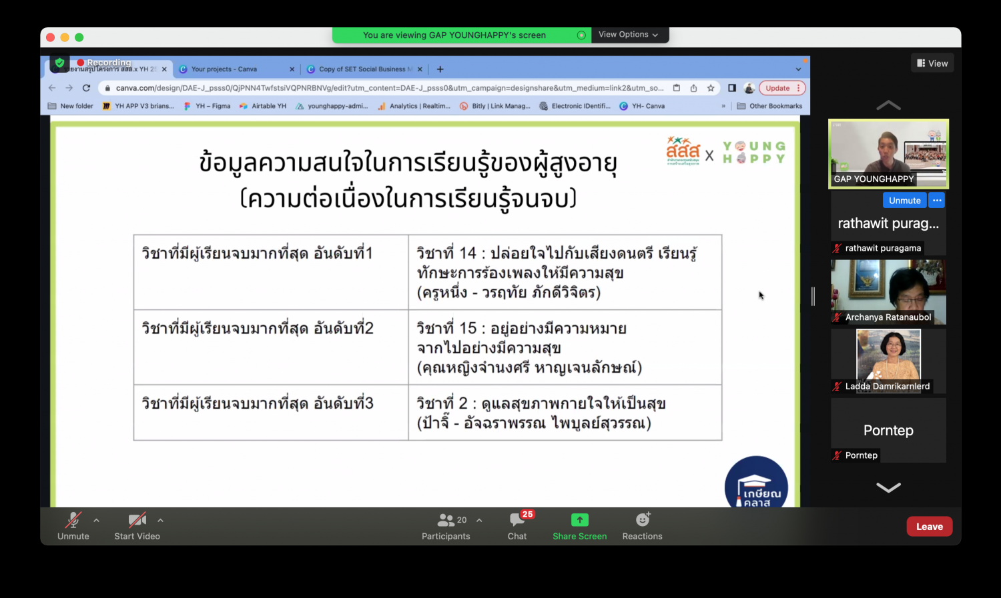Expand the Participants options arrow
Viewport: 1001px width, 598px height.
click(479, 520)
